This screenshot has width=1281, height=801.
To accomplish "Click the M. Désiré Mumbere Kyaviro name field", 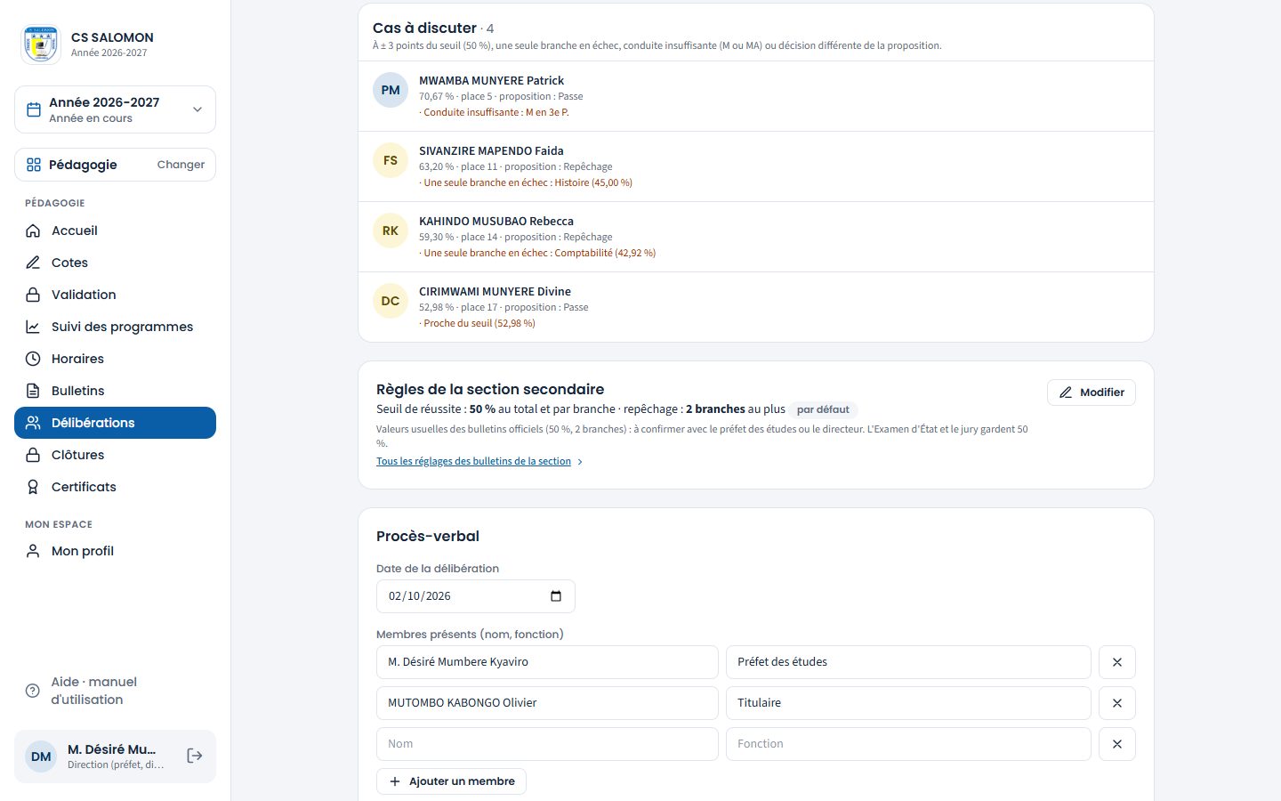I will pyautogui.click(x=547, y=662).
